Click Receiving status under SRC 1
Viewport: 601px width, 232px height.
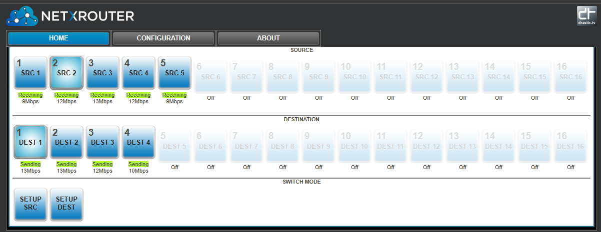coord(30,95)
